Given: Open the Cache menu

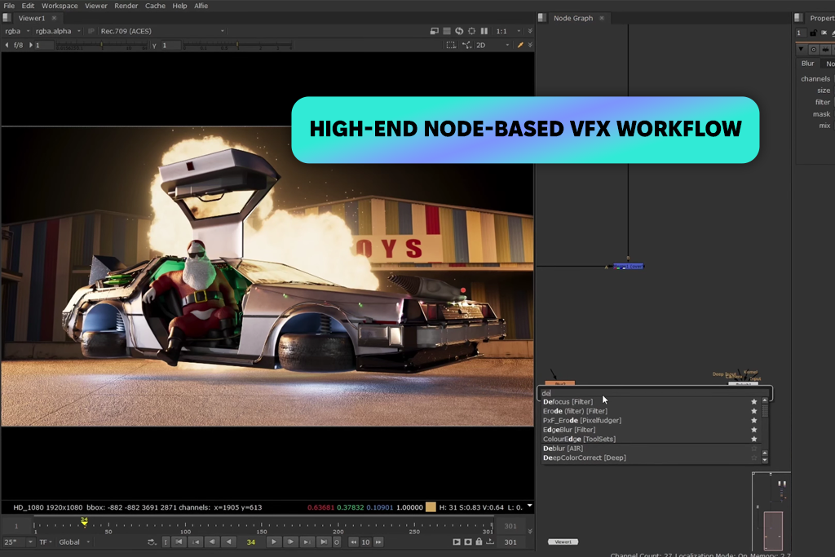Looking at the screenshot, I should [155, 6].
